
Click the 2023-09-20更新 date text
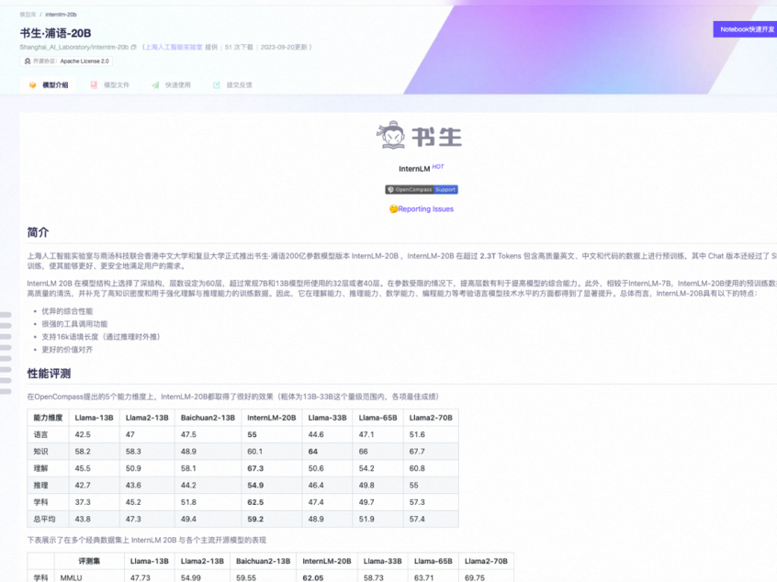(x=284, y=48)
